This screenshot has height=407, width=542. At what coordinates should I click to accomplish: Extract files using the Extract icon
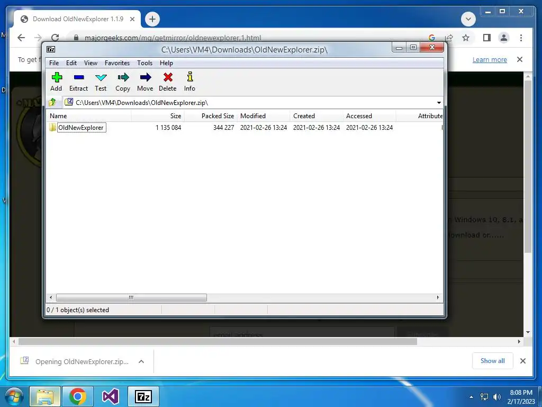pos(78,82)
